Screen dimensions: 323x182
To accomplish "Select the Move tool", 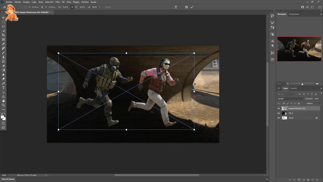I will tap(4, 17).
